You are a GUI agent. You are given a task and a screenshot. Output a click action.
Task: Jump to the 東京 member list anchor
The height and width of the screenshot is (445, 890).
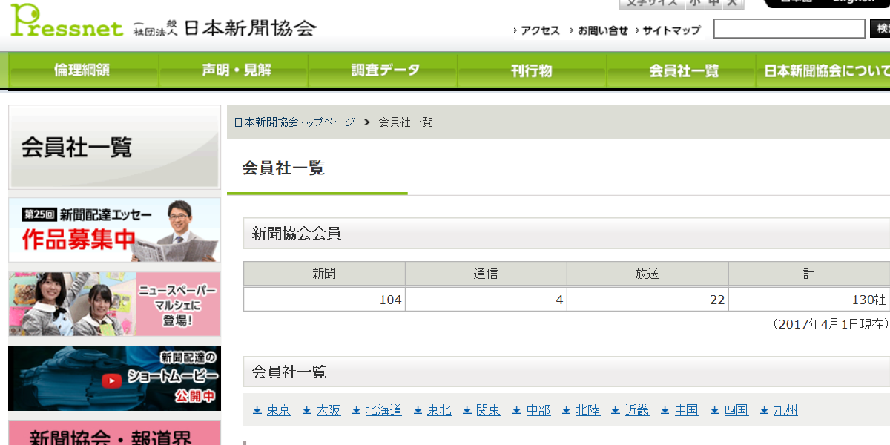point(279,410)
